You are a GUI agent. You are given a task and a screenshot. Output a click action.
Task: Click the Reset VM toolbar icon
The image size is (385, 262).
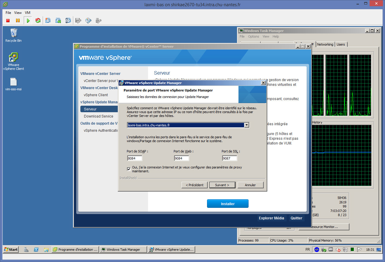click(38, 20)
